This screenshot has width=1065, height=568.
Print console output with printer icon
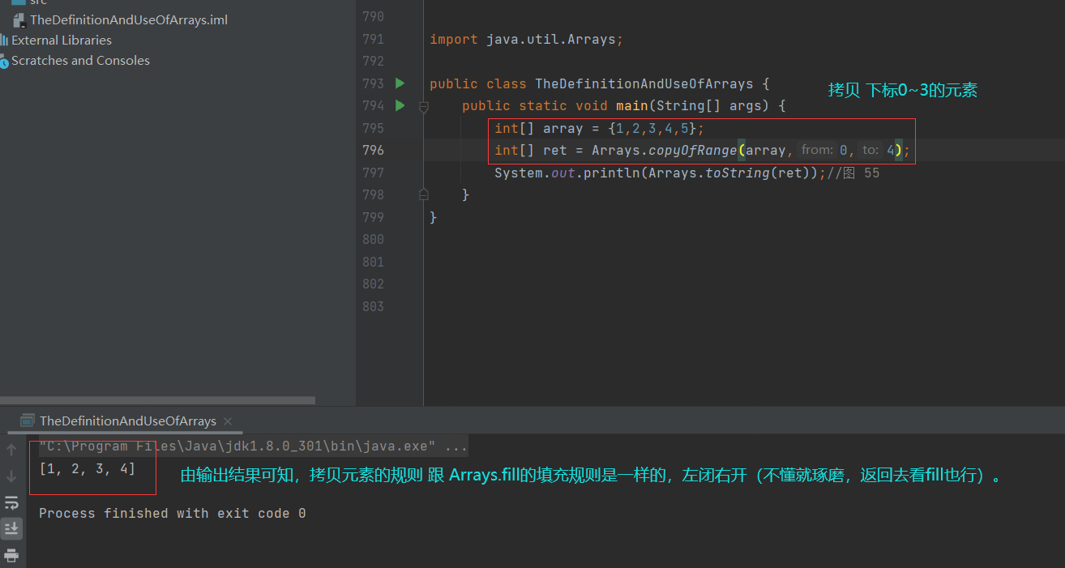click(11, 556)
